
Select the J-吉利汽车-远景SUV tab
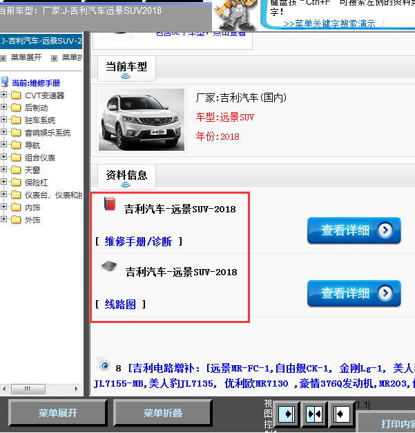41,41
